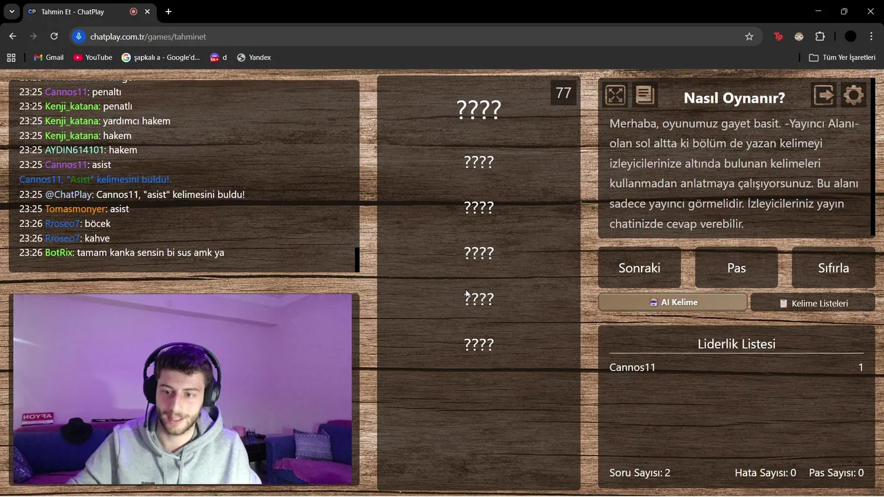This screenshot has height=497, width=884.
Task: Select the Tahmin Et - ChatPlay tab
Action: (x=90, y=12)
